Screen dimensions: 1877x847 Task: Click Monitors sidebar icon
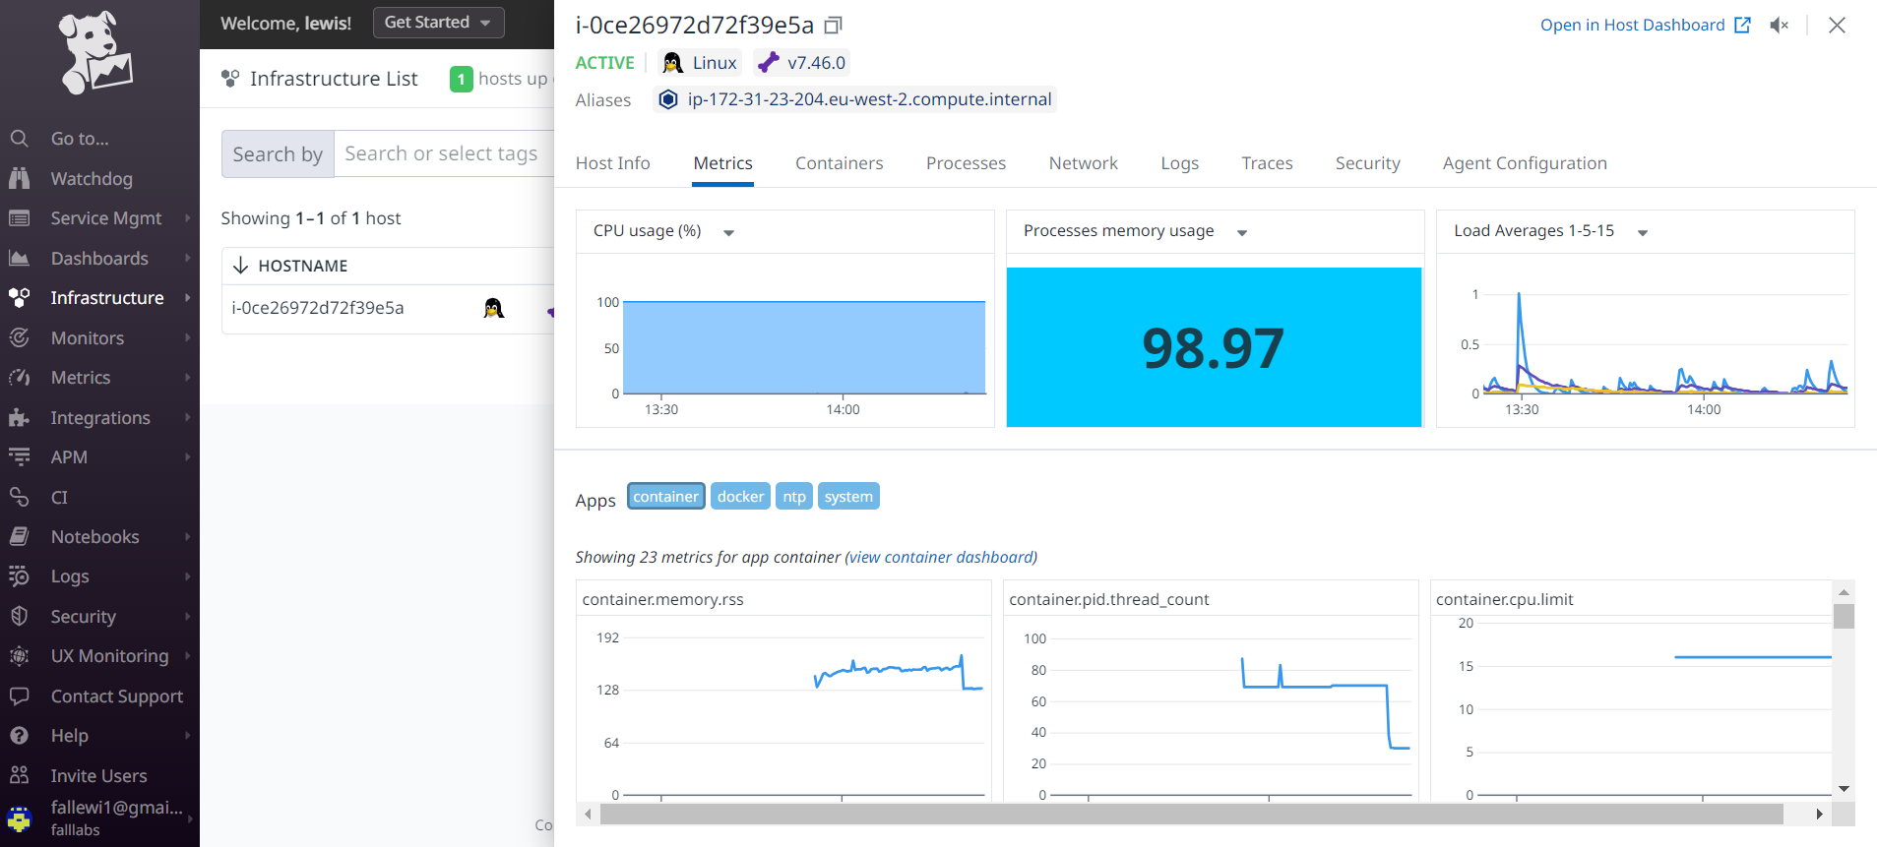tap(19, 337)
